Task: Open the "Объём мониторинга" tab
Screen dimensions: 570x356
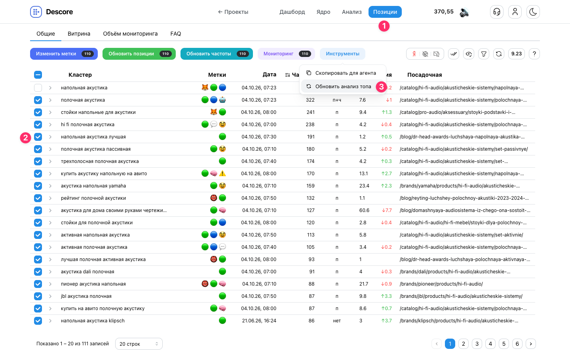Action: coord(130,34)
